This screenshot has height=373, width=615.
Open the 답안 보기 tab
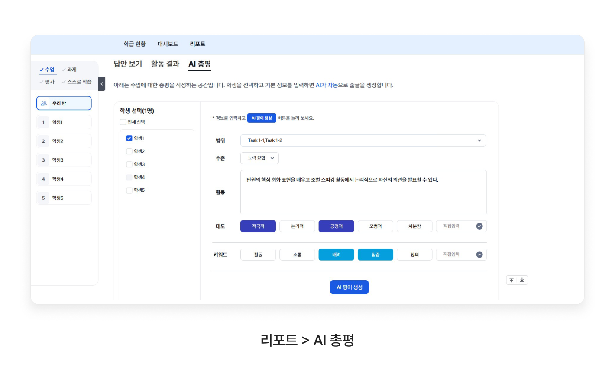[x=128, y=64]
